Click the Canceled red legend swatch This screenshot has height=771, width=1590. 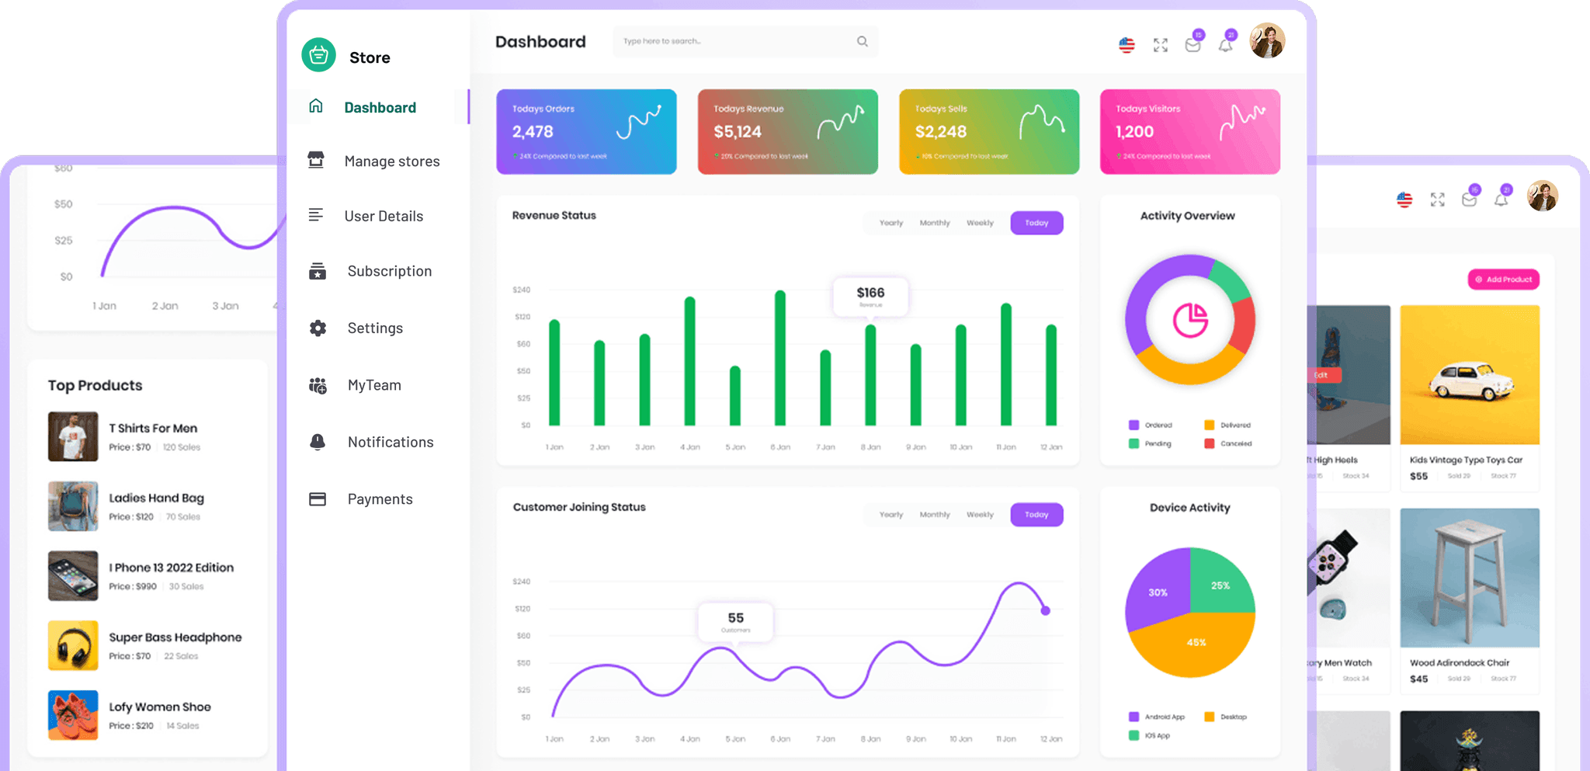(1209, 443)
